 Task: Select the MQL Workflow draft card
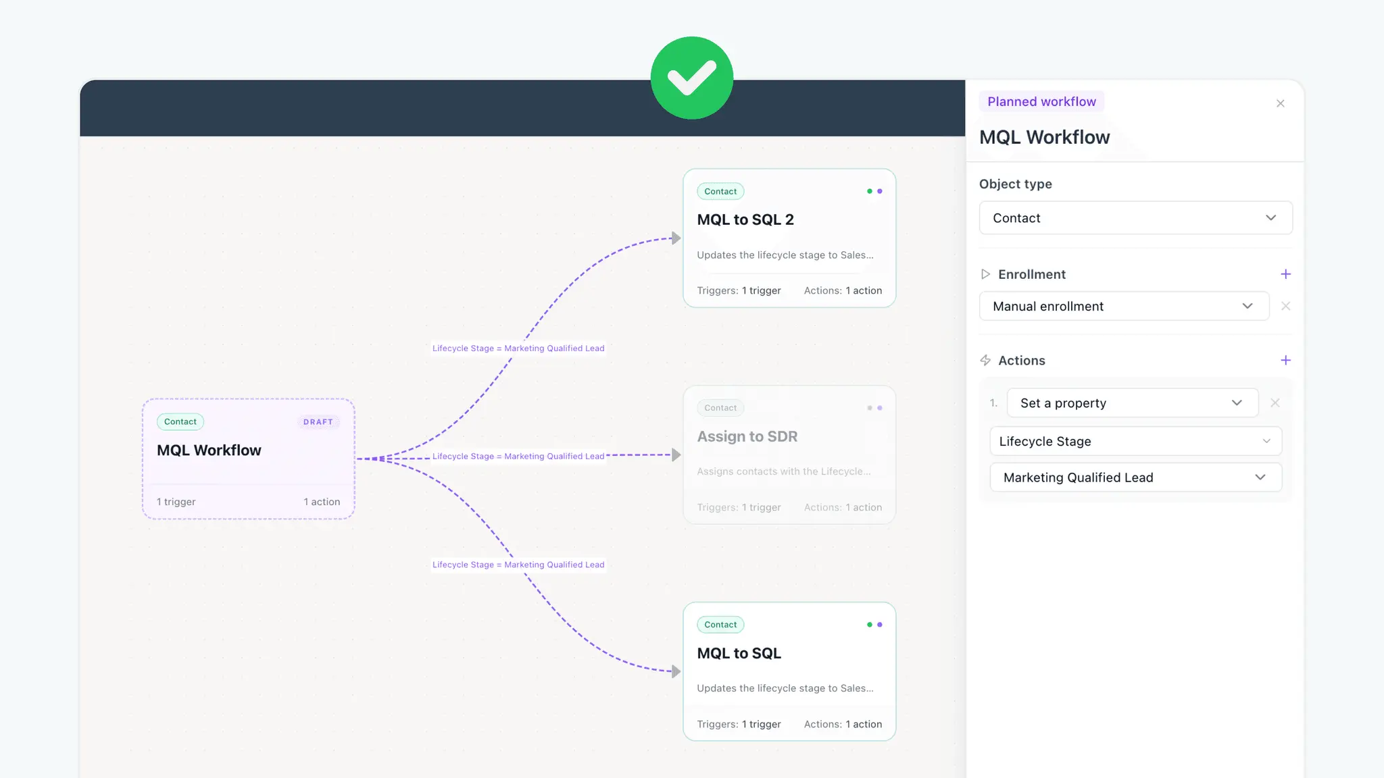pyautogui.click(x=248, y=459)
